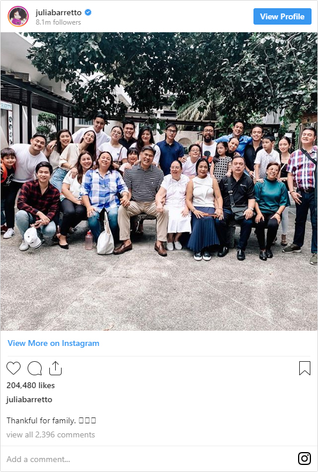318x472 pixels.
Task: Click the emoji symbols after the caption
Action: point(87,420)
